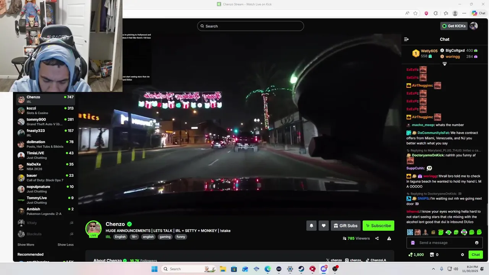
Task: Share the stream with the share icon
Action: click(x=377, y=238)
